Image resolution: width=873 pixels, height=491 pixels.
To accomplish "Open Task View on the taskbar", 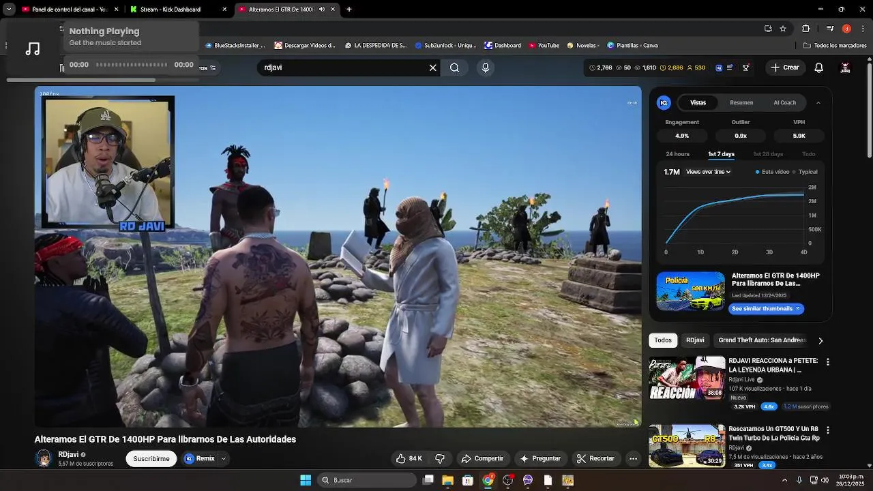I will point(428,480).
